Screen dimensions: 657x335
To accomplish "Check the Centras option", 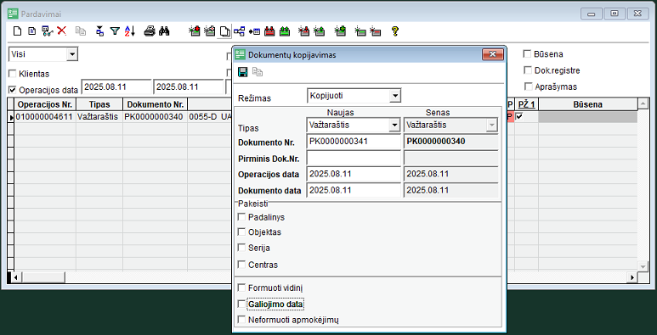I will (x=241, y=265).
